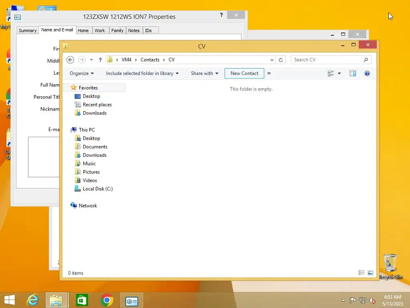Open the Organize menu
The height and width of the screenshot is (308, 410).
(82, 73)
